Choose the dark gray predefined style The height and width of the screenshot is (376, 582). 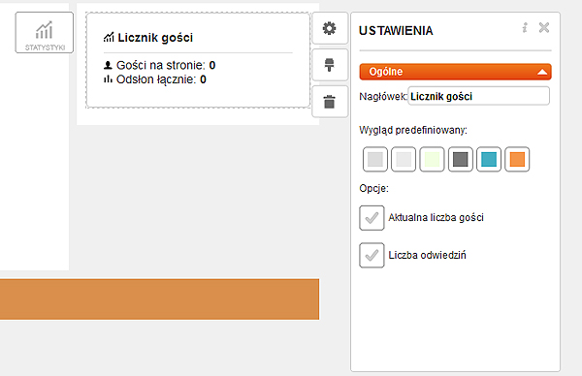point(460,160)
